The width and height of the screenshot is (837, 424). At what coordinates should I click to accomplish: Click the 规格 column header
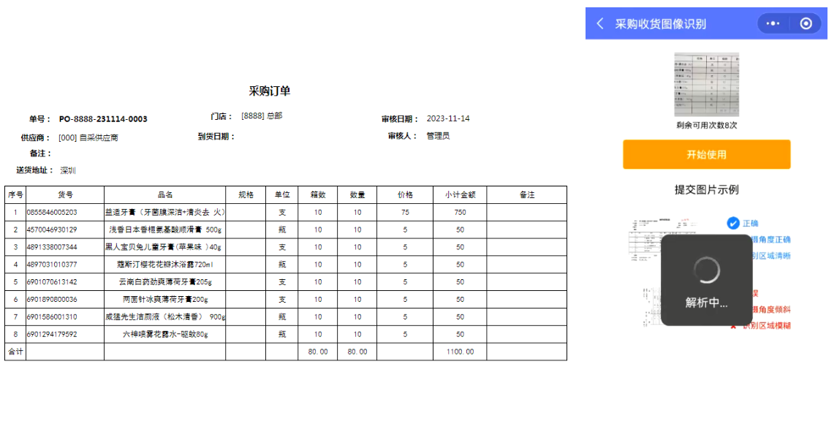click(x=246, y=195)
